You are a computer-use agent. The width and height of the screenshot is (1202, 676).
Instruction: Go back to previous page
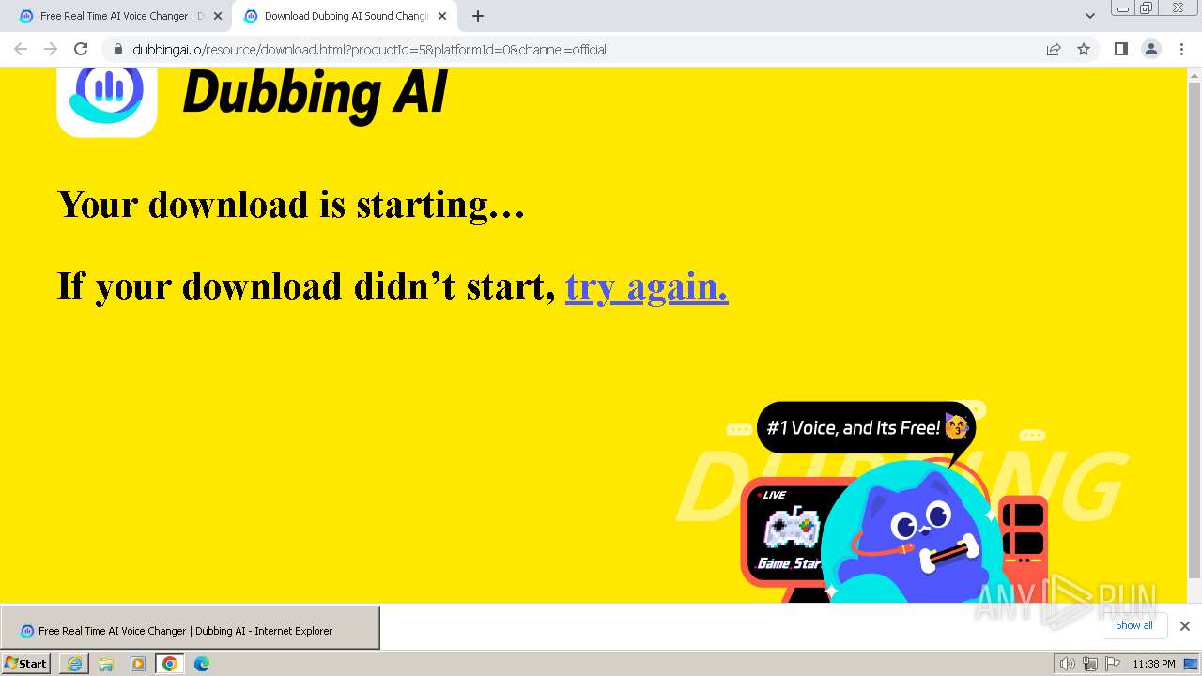[x=21, y=49]
